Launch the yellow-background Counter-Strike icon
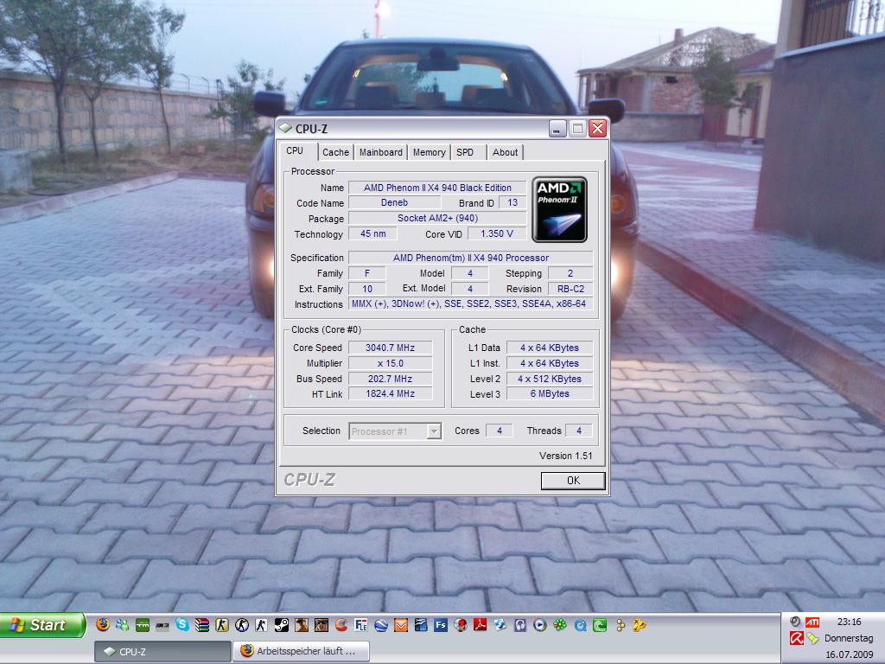Image resolution: width=885 pixels, height=664 pixels. [222, 625]
